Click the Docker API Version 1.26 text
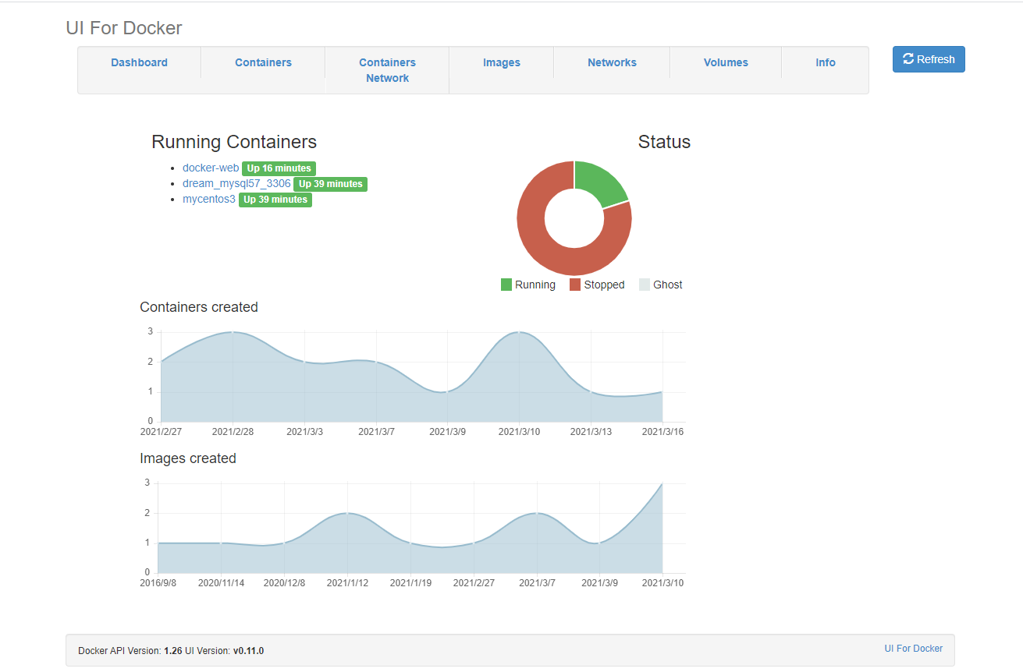The width and height of the screenshot is (1023, 672). [x=130, y=650]
